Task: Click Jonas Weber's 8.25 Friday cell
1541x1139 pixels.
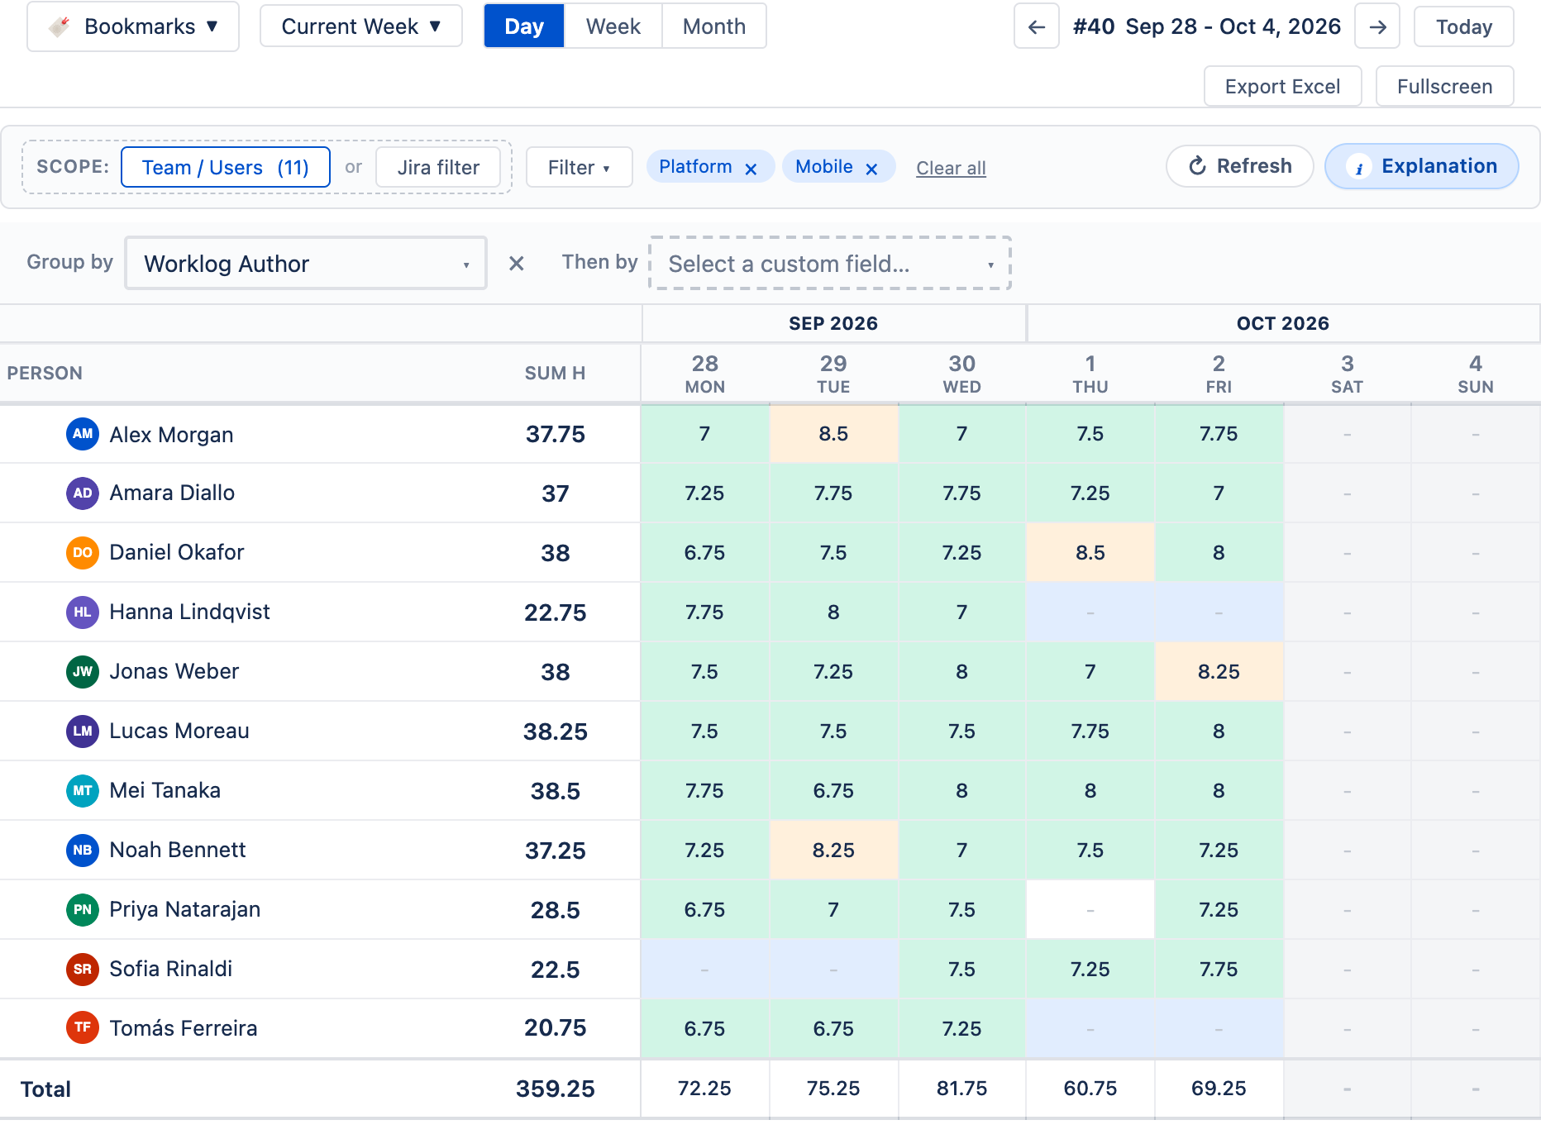Action: (x=1219, y=672)
